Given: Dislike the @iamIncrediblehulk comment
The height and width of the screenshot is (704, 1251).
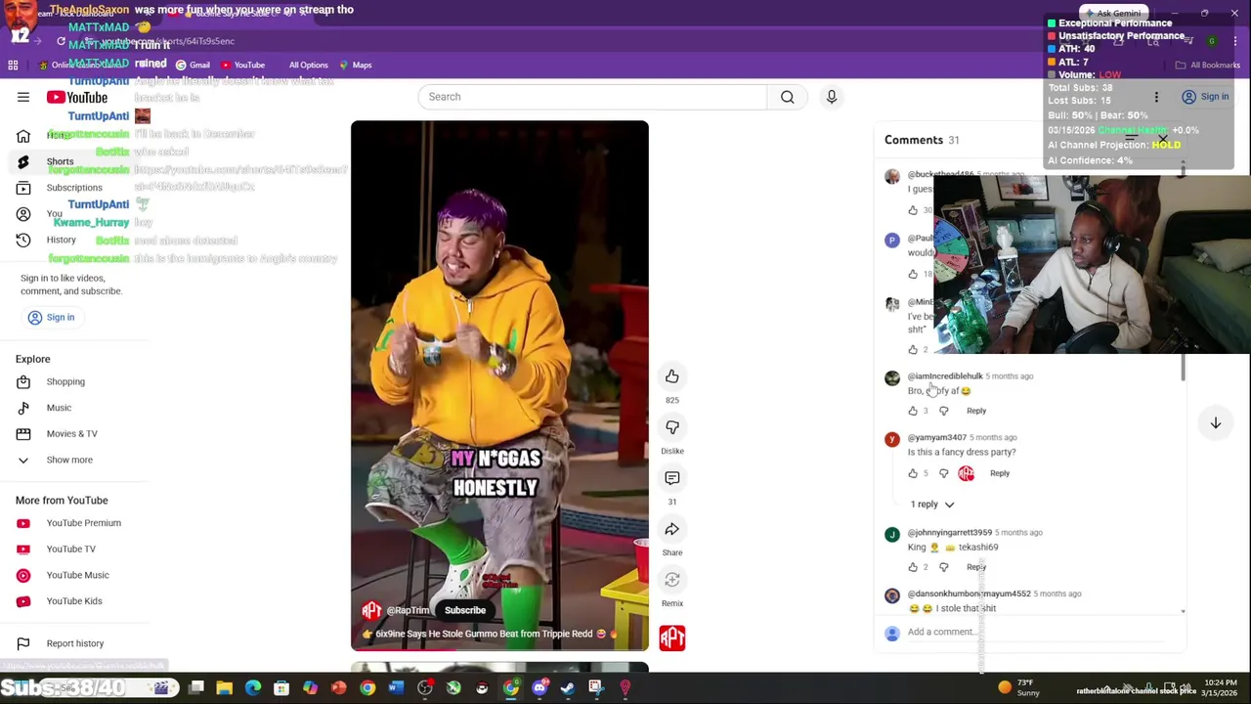Looking at the screenshot, I should [943, 411].
